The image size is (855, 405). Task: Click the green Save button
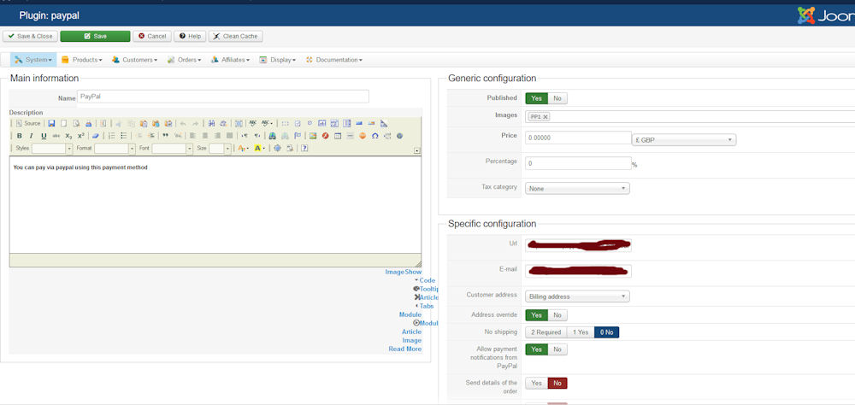(96, 36)
